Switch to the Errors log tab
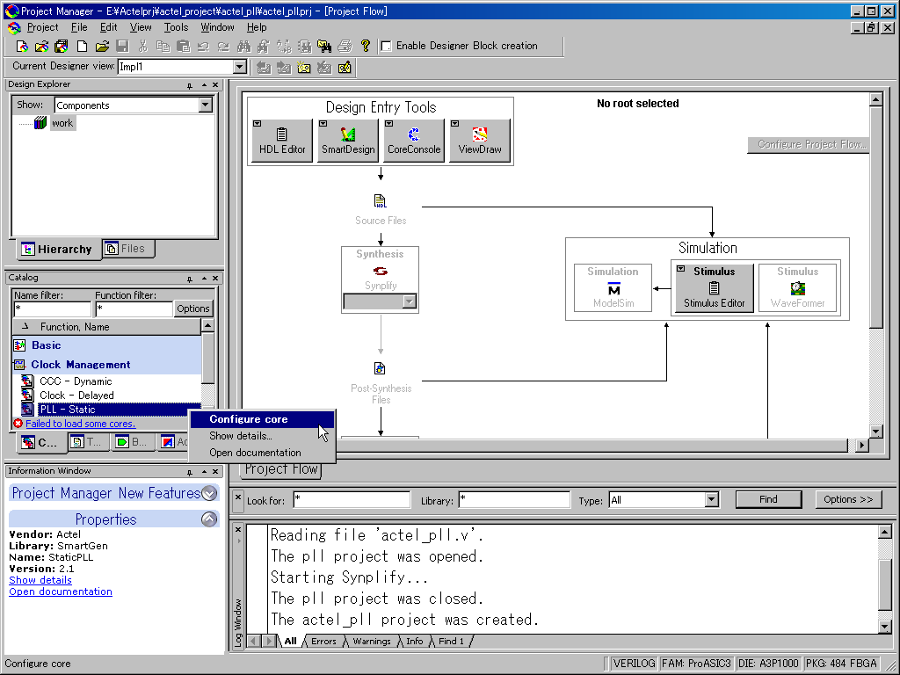This screenshot has width=900, height=675. (x=323, y=641)
